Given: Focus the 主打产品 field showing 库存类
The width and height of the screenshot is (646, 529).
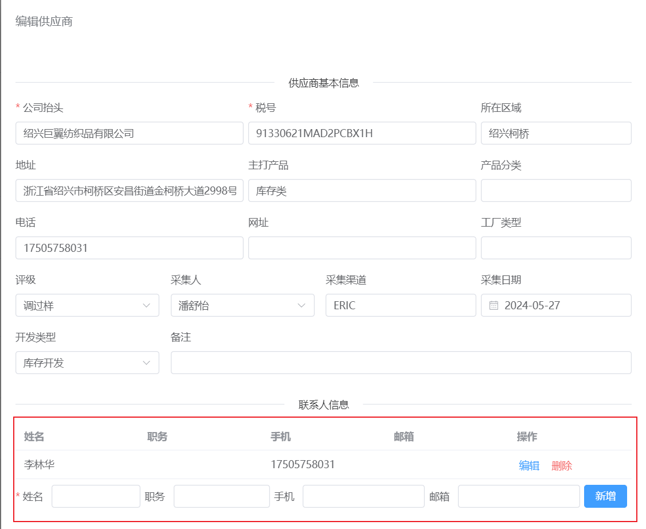Looking at the screenshot, I should click(x=361, y=190).
